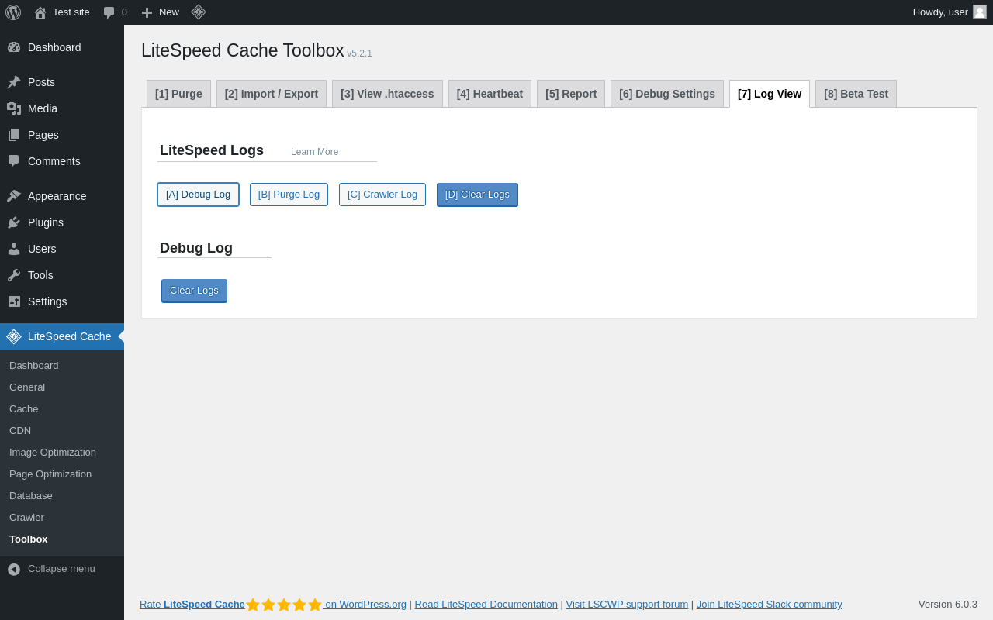Open the [8] Beta Test tab

pos(856,94)
